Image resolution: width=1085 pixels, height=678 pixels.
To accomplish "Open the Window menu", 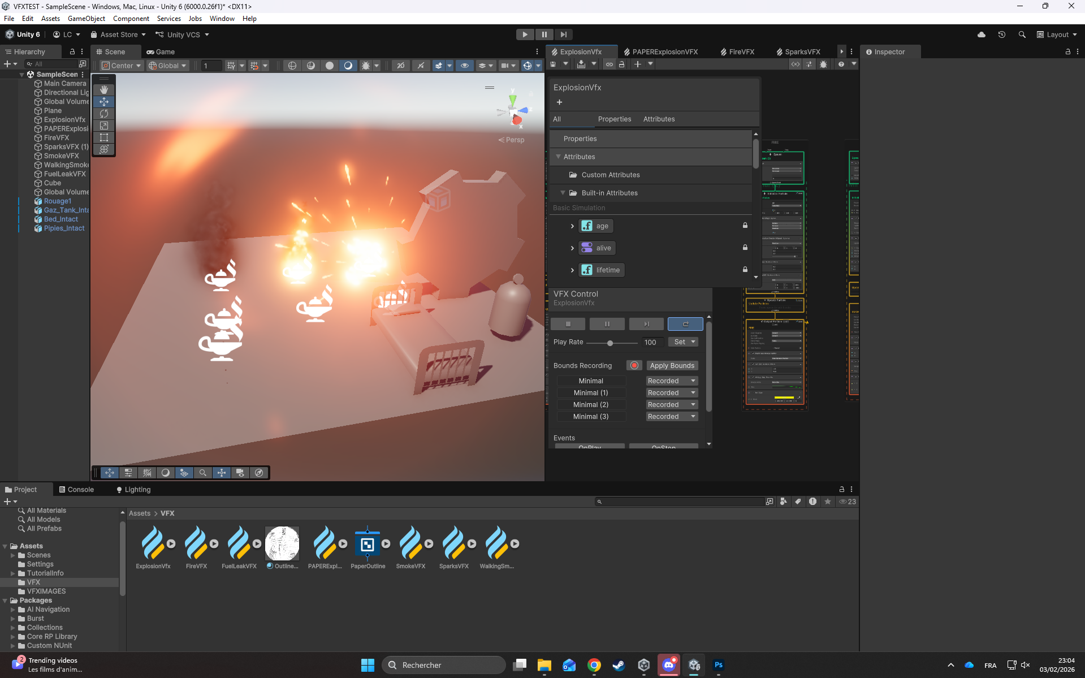I will coord(222,19).
